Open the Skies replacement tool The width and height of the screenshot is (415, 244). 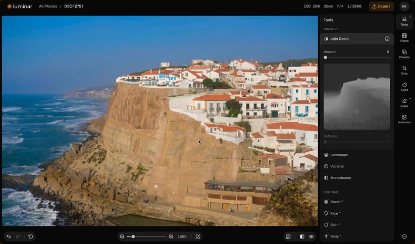404,87
